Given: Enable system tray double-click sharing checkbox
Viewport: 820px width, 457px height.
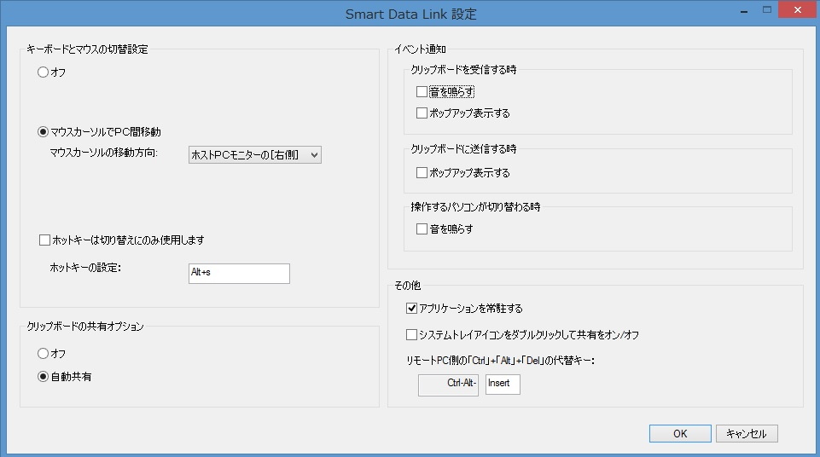Looking at the screenshot, I should (x=412, y=334).
